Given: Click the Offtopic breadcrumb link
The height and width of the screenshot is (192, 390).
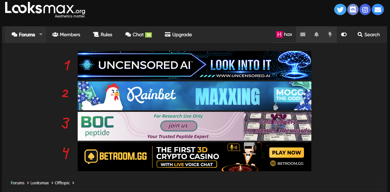Looking at the screenshot, I should [62, 183].
